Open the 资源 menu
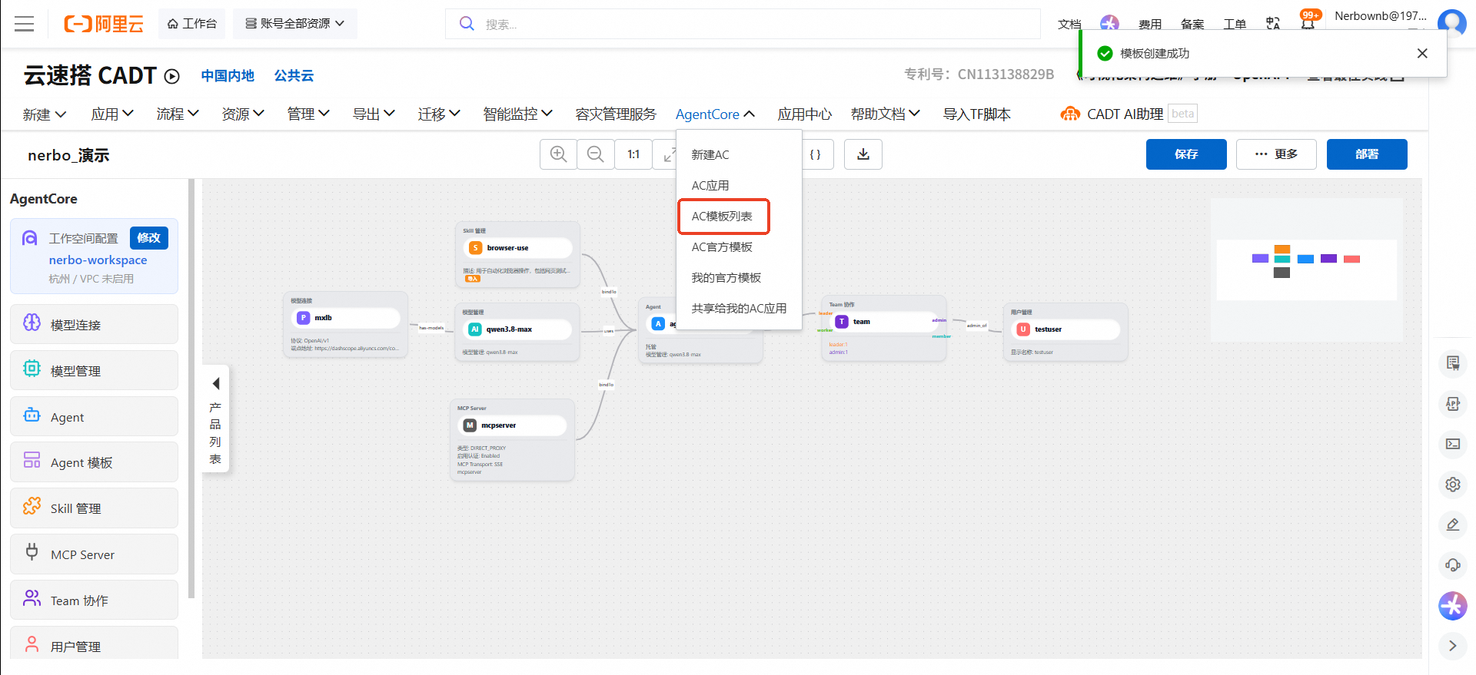This screenshot has width=1476, height=675. tap(243, 114)
